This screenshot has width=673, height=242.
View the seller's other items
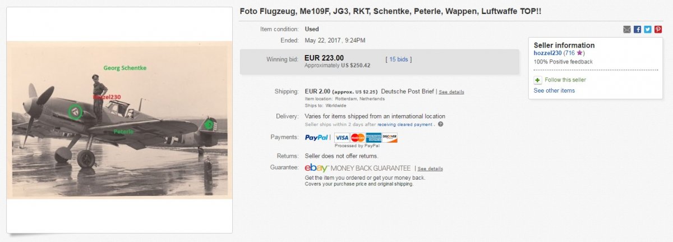point(554,90)
